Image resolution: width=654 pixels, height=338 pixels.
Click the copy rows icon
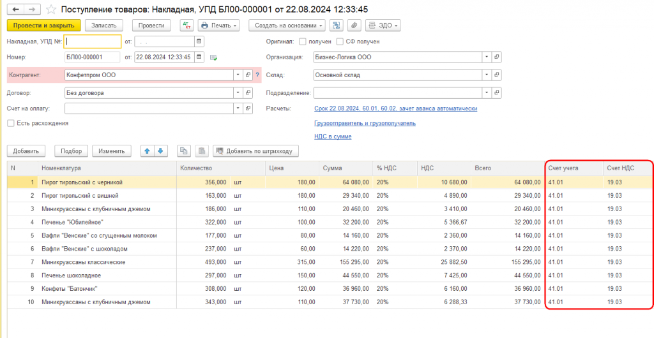click(x=183, y=151)
